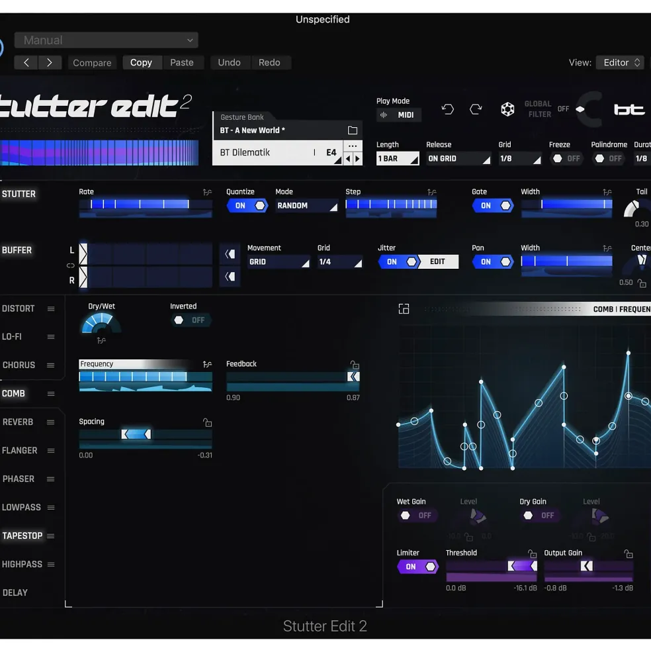Toggle Buffer Pan ON switch
Screen dimensions: 651x652
493,261
